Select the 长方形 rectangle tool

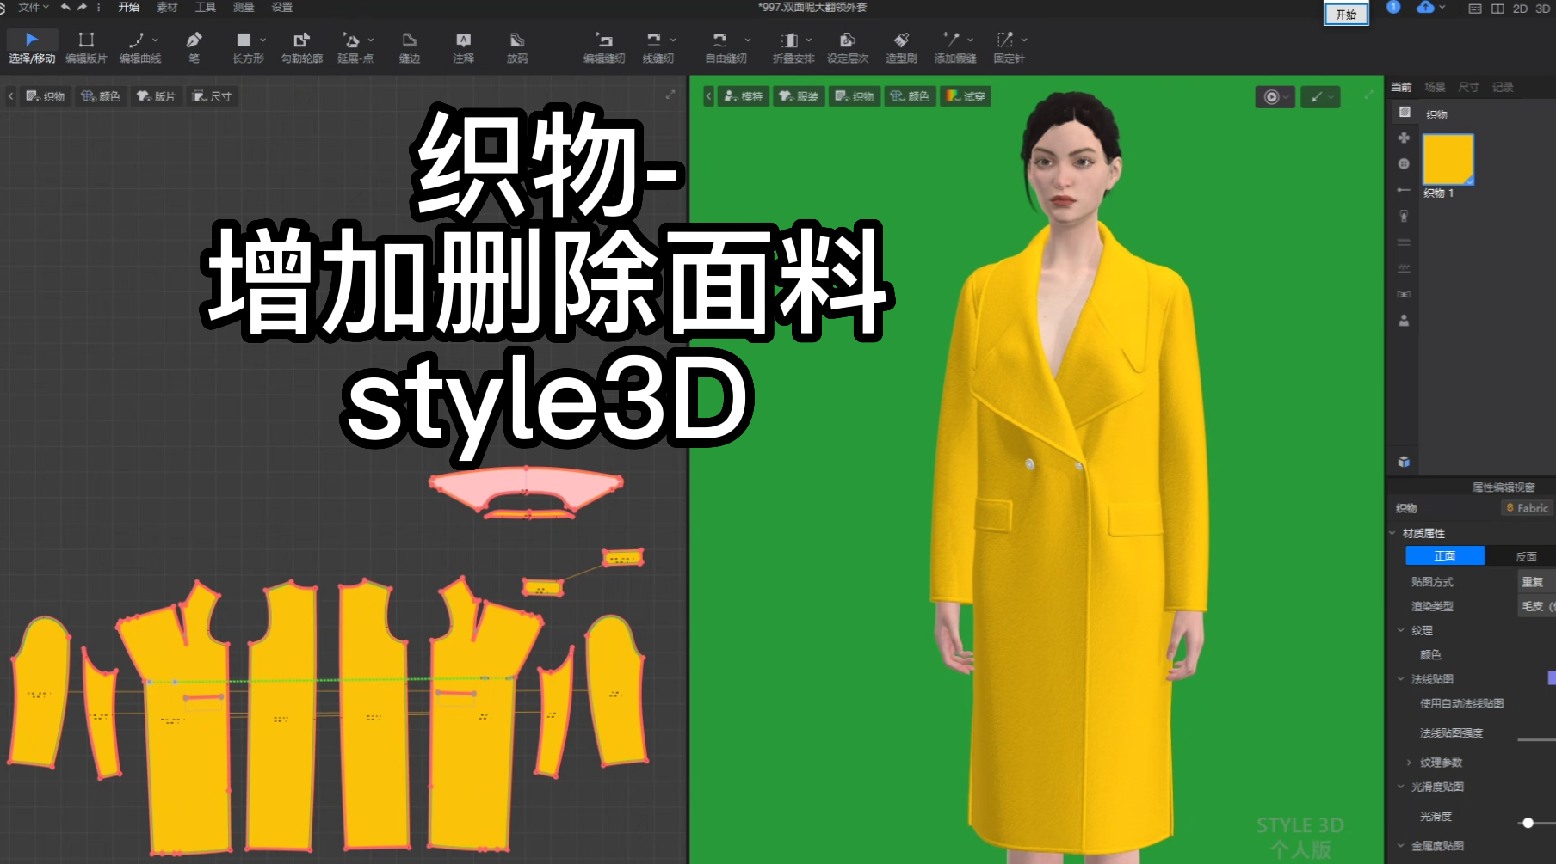[246, 47]
